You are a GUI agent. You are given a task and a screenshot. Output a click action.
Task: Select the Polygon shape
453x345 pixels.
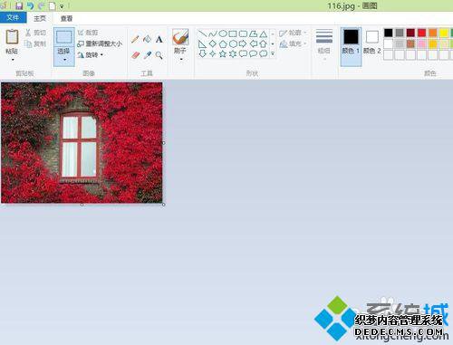tap(254, 34)
